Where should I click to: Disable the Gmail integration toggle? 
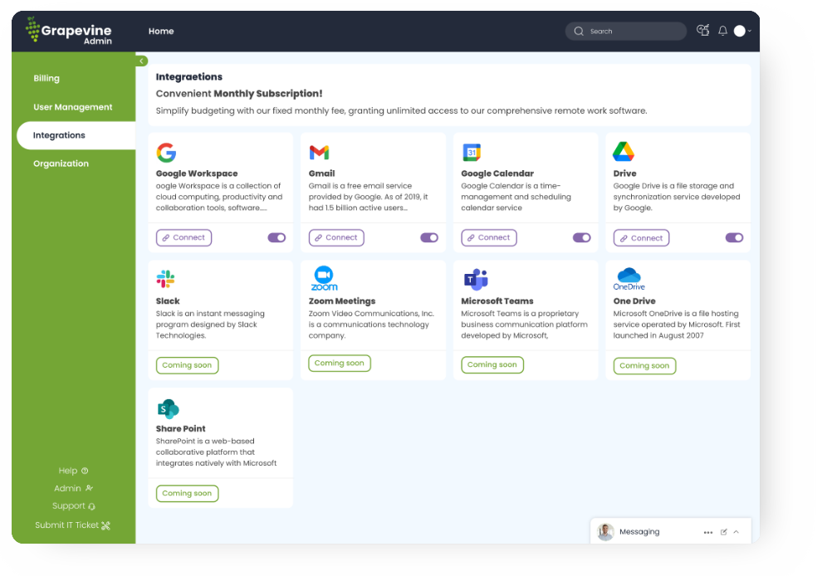pyautogui.click(x=429, y=237)
